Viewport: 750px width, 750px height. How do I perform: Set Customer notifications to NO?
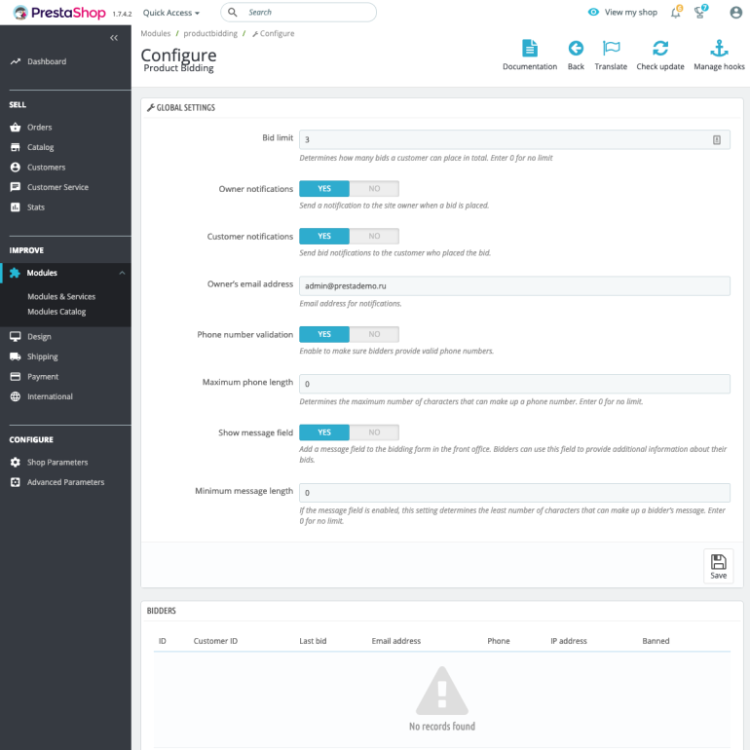[374, 237]
